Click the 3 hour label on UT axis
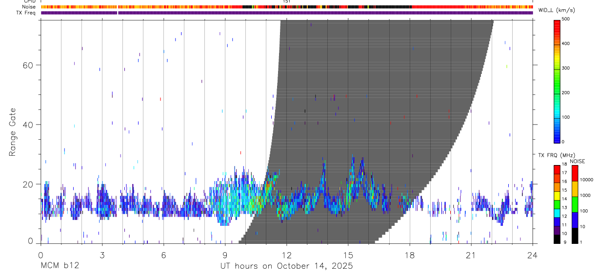This screenshot has height=276, width=599. (102, 255)
